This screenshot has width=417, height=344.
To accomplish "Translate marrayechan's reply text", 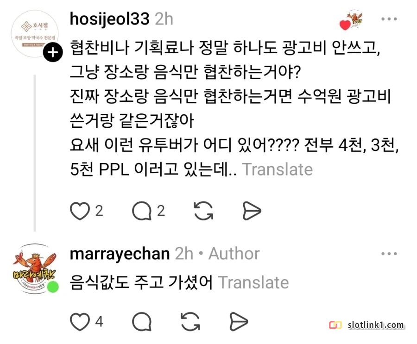I will click(253, 282).
